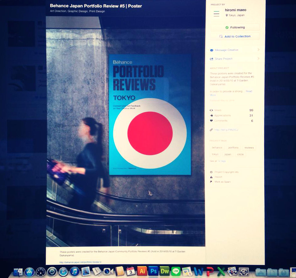Click the Tokyo, Japan location text
296x278 pixels.
pyautogui.click(x=236, y=15)
